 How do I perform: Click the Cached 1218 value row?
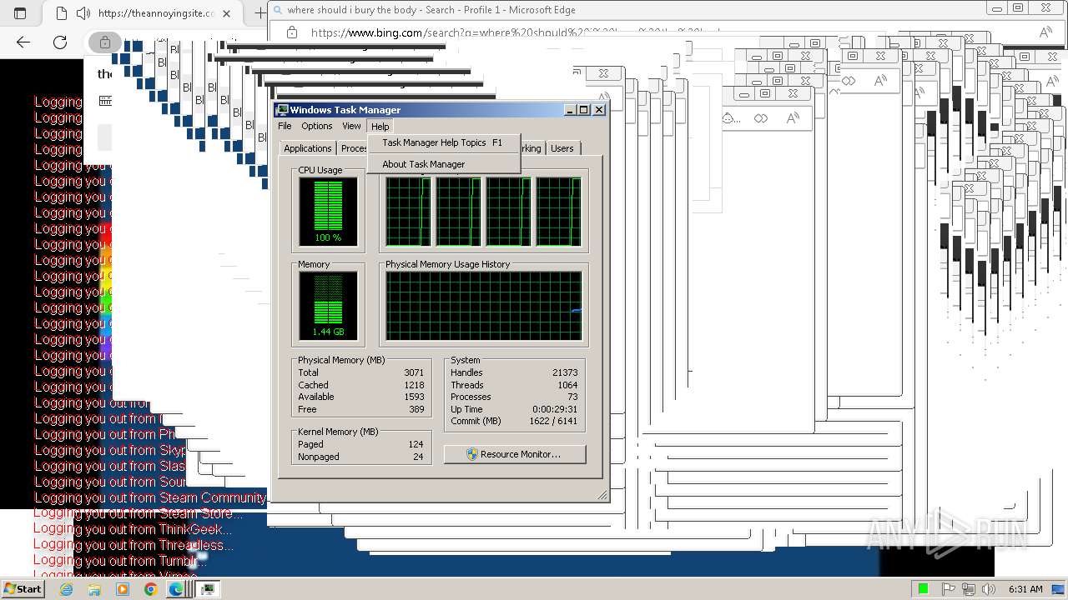pyautogui.click(x=360, y=385)
